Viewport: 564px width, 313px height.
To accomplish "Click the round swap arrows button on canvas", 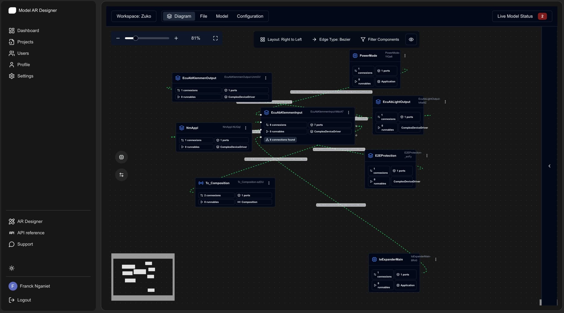I will pyautogui.click(x=121, y=175).
